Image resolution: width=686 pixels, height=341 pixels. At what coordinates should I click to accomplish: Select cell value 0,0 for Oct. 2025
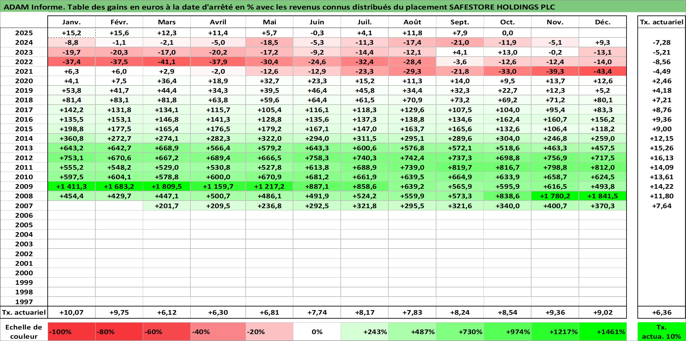click(507, 33)
